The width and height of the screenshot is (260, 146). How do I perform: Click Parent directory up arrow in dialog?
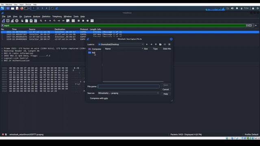(x=156, y=44)
